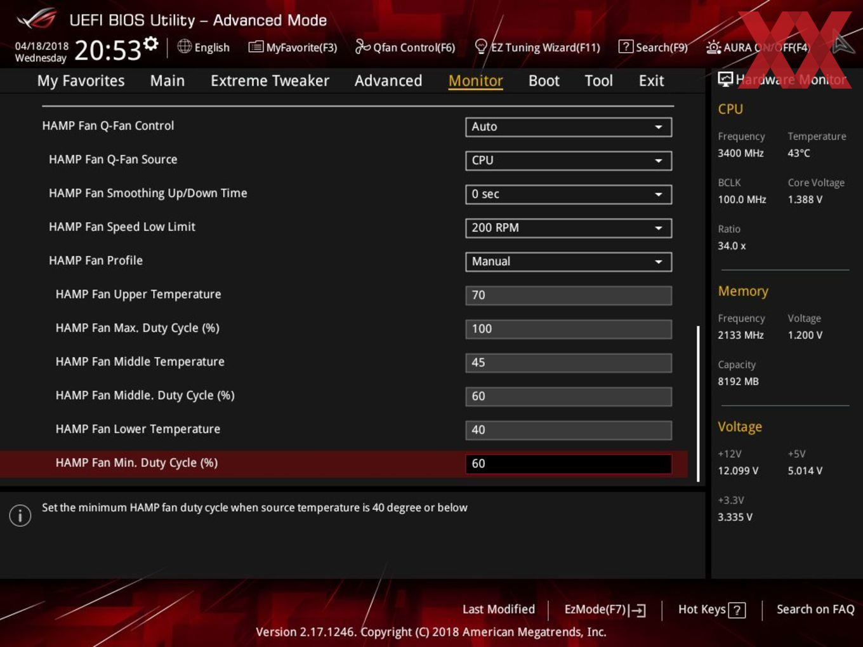This screenshot has width=863, height=647.
Task: Expand the HAMP Fan Q-Fan Control dropdown
Action: click(569, 127)
